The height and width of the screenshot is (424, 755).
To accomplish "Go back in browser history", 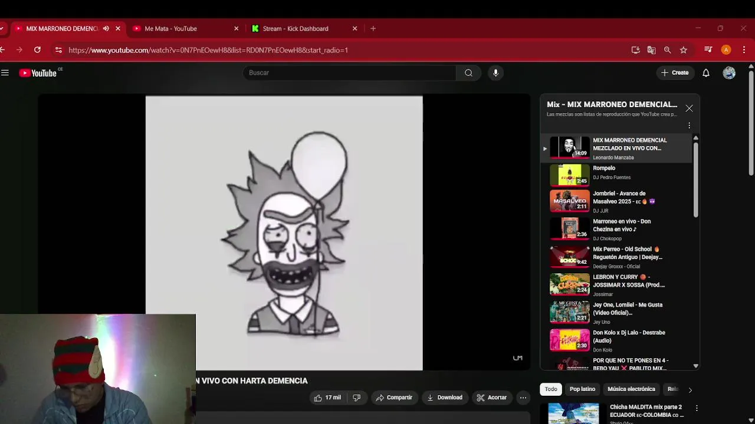I will pyautogui.click(x=2, y=50).
